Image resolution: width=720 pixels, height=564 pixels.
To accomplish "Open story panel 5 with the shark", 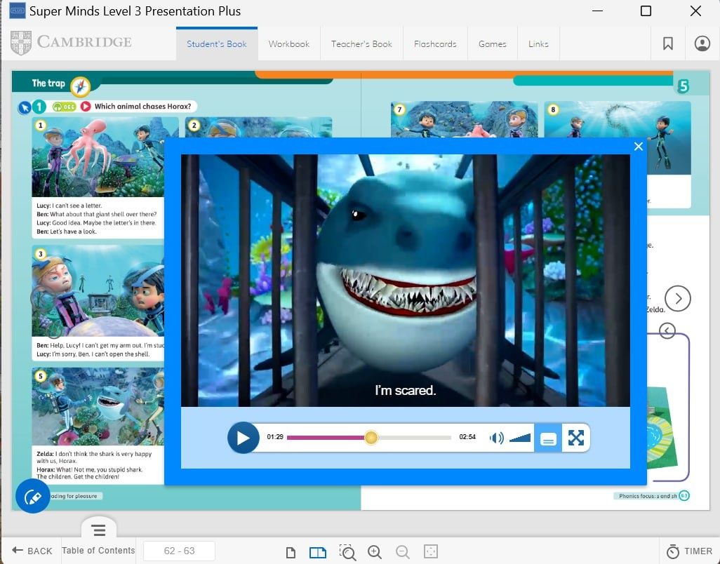I will click(x=98, y=406).
